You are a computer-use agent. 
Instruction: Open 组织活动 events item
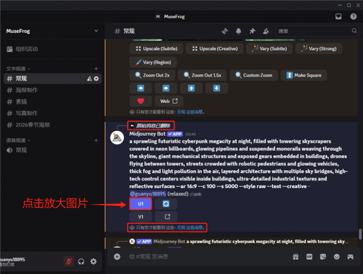point(52,49)
